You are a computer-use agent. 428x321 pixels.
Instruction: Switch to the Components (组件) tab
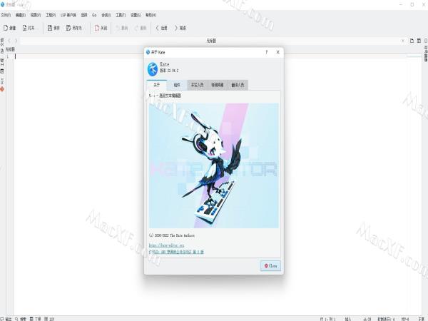pos(177,85)
